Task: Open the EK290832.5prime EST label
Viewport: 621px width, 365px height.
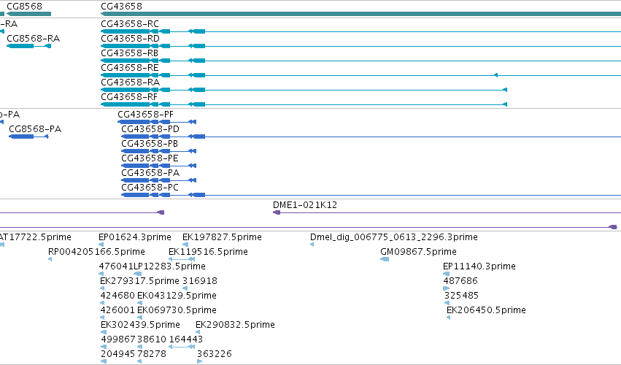Action: point(235,325)
